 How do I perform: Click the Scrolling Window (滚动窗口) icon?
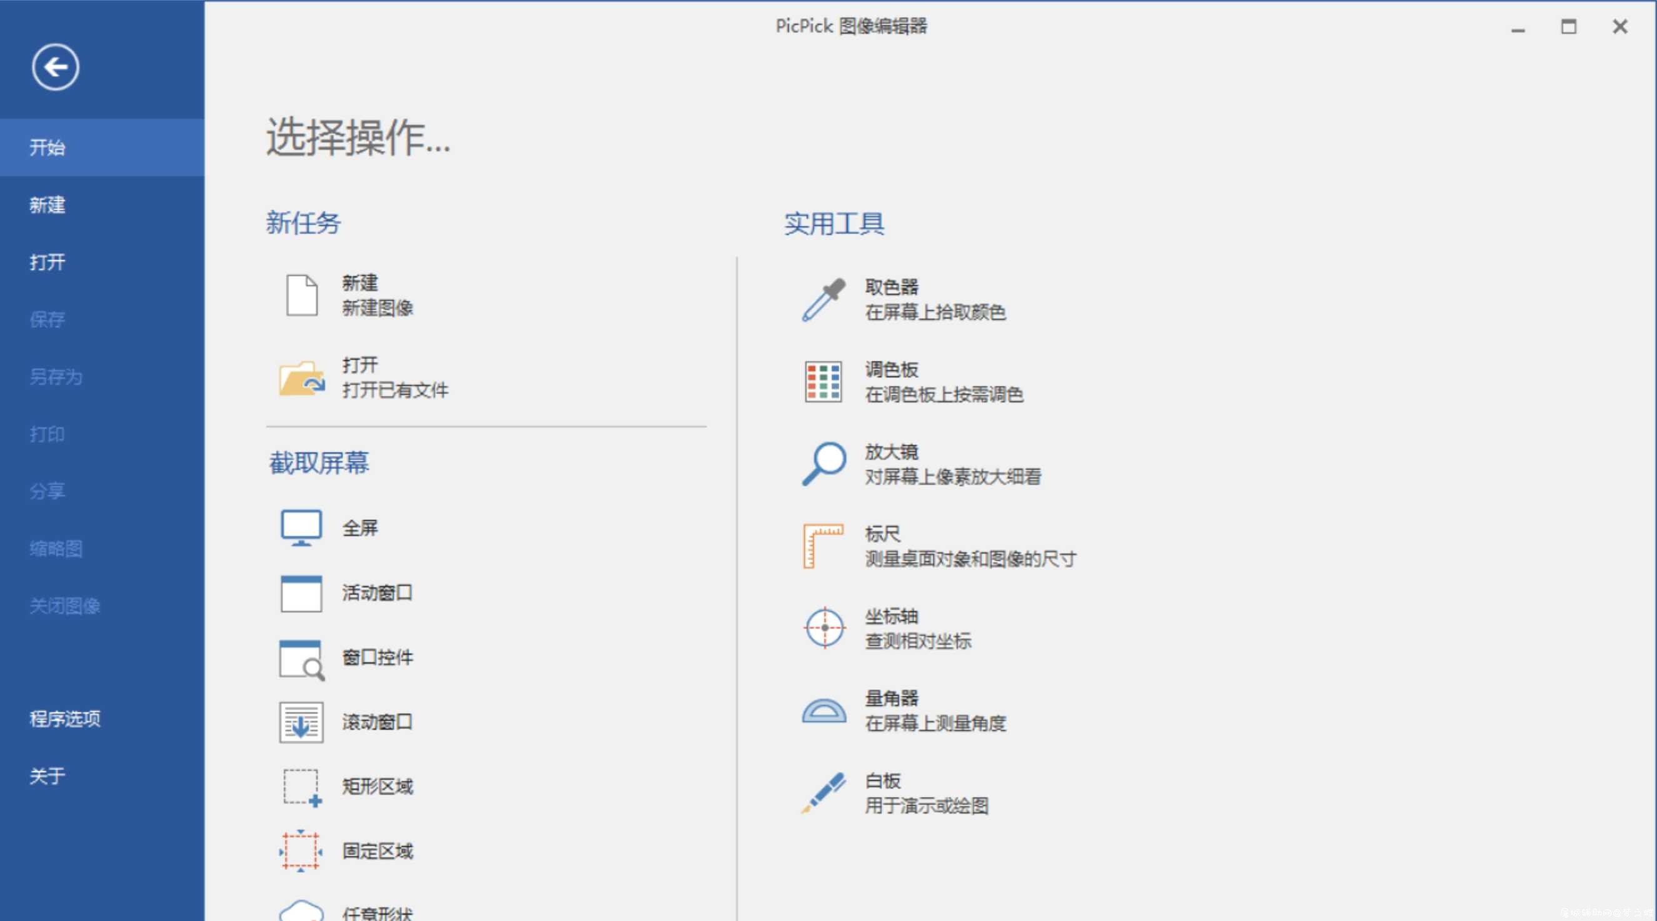301,722
